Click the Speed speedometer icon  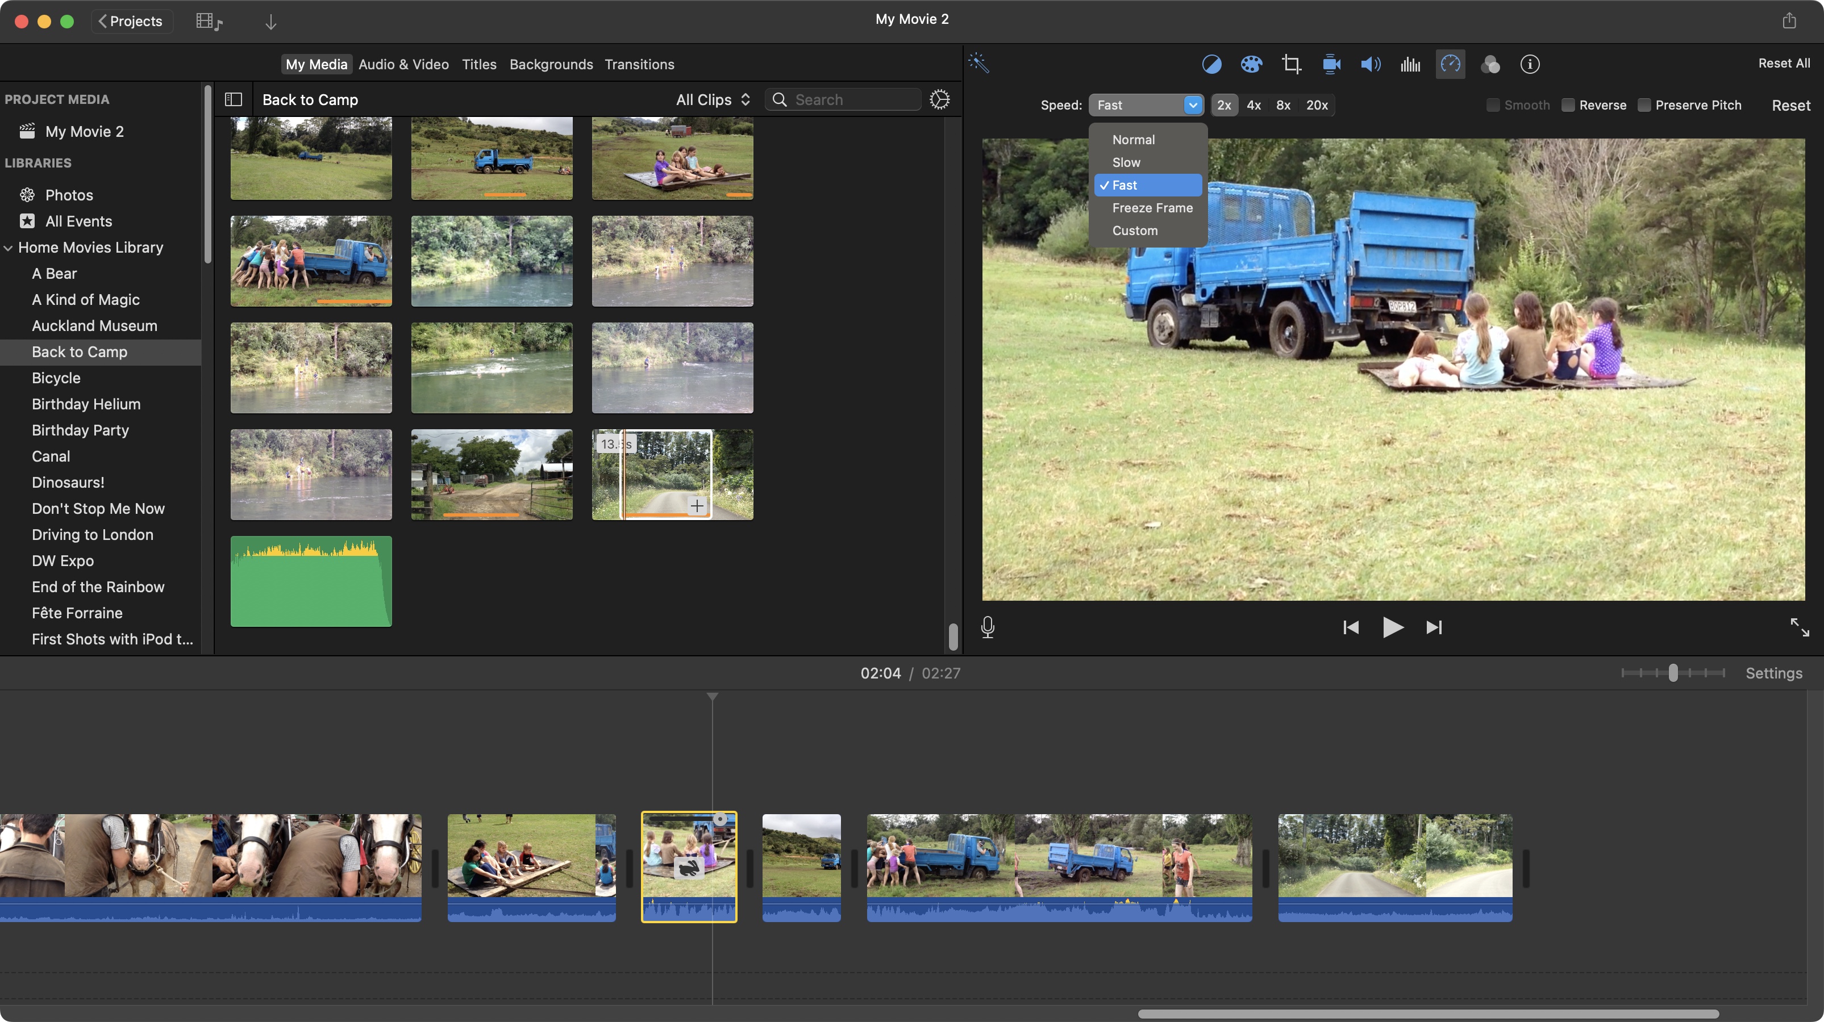coord(1450,64)
